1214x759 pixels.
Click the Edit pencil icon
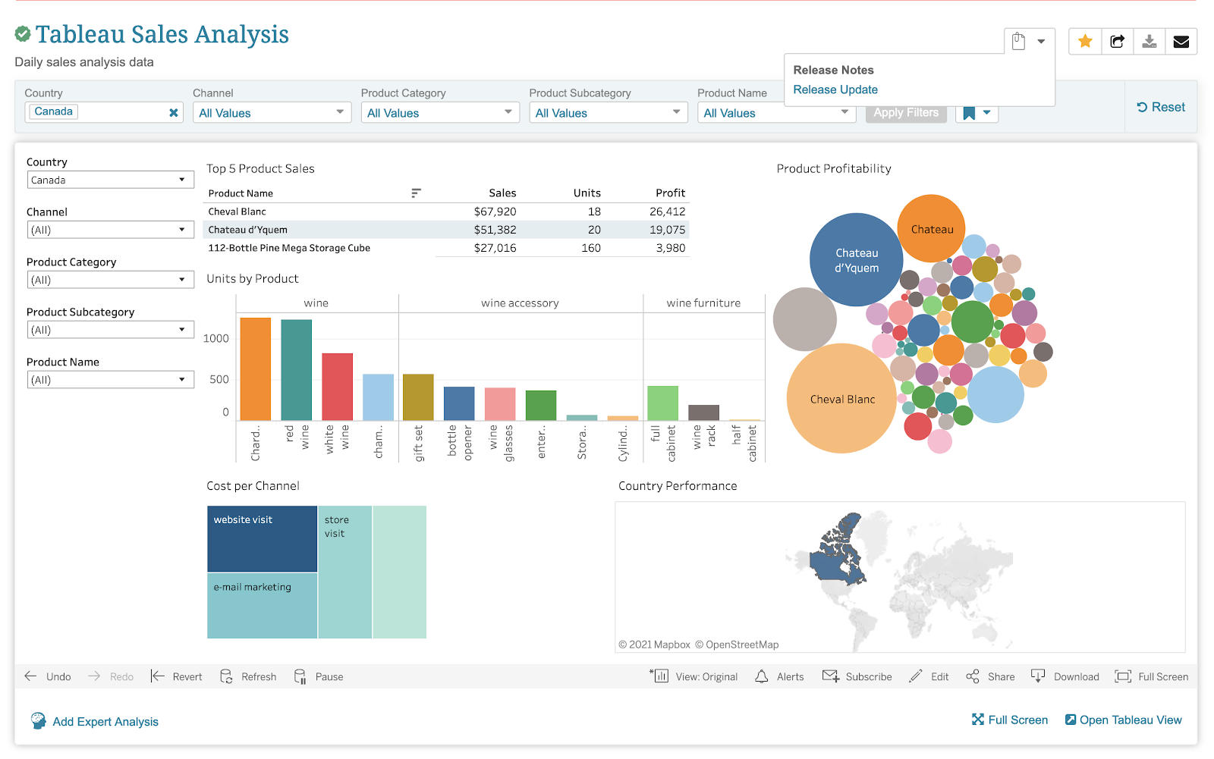pyautogui.click(x=917, y=676)
